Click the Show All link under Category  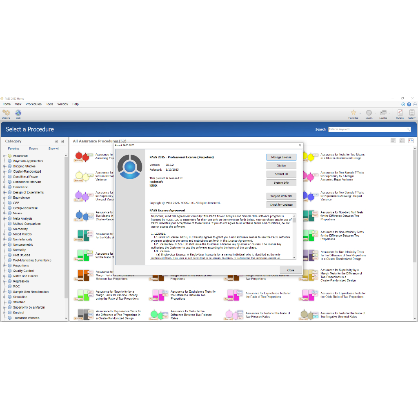click(x=54, y=149)
